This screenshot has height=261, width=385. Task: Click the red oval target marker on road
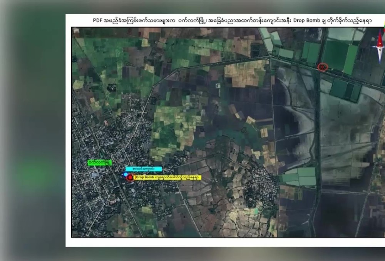tap(323, 67)
